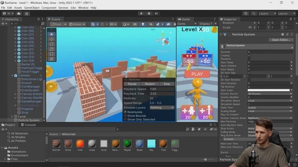Select the Sky material thumbnail
Image resolution: width=298 pixels, height=167 pixels.
151,143
